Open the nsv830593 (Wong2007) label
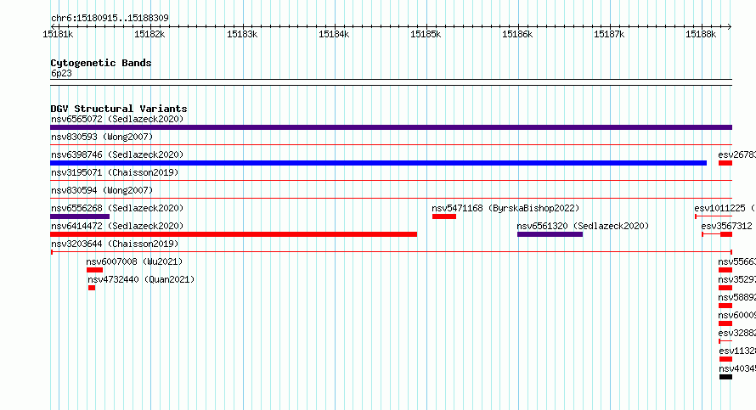Viewport: 756px width, 410px height. click(102, 137)
